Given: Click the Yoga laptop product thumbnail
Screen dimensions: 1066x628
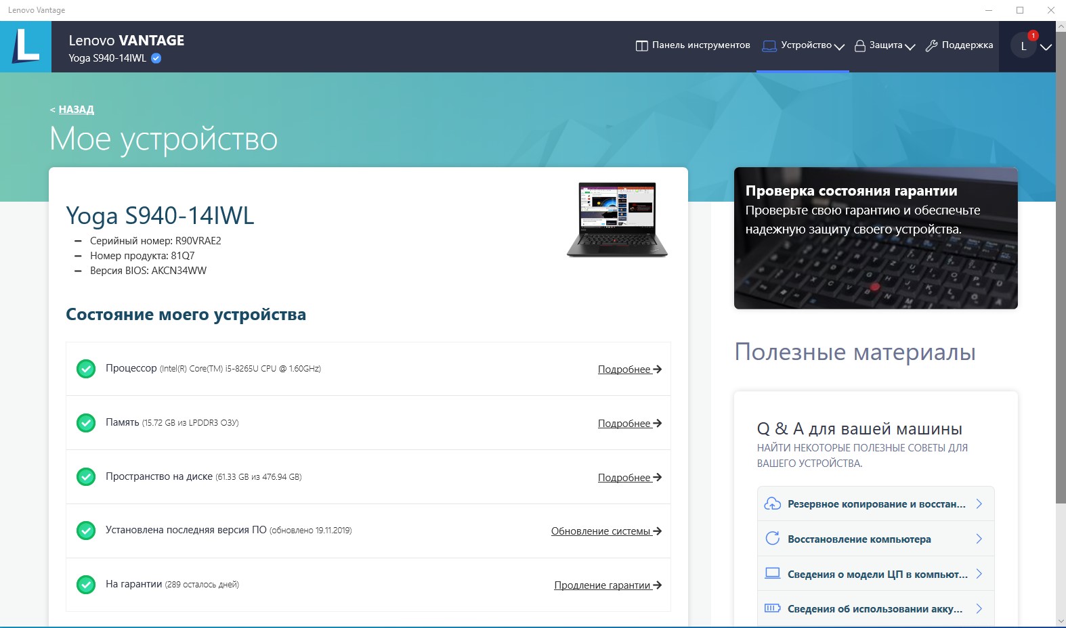Looking at the screenshot, I should tap(617, 219).
